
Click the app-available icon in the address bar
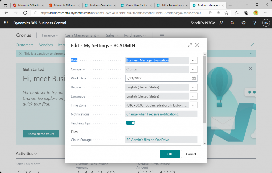[x=211, y=13]
